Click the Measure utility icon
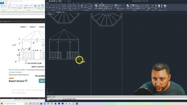Screen dimensions: 187x105 point(153,6)
